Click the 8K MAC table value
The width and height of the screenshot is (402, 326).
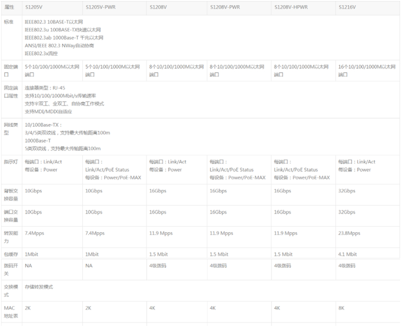tap(342, 308)
